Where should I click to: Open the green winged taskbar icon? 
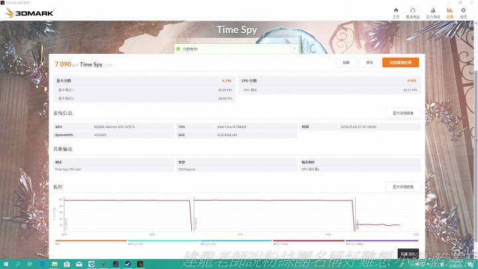click(104, 264)
